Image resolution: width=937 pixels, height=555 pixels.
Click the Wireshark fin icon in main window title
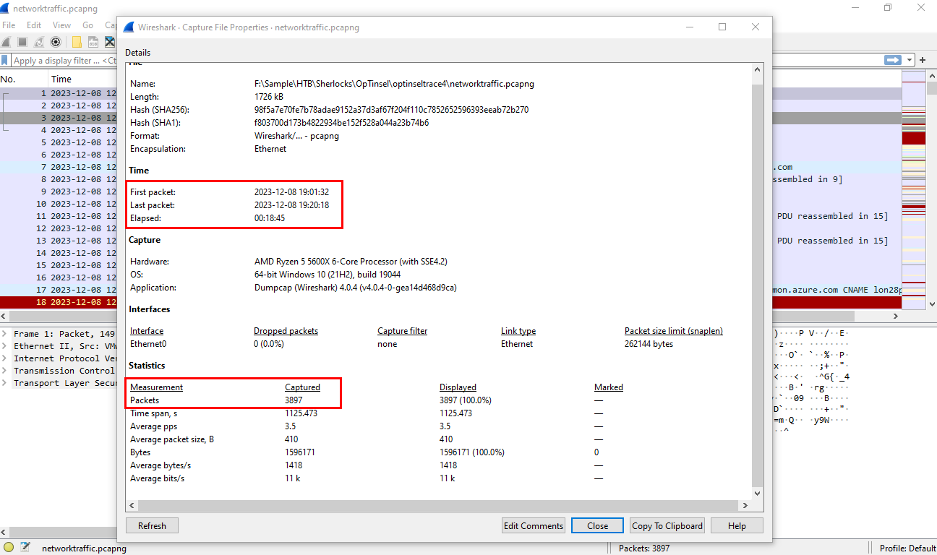click(x=6, y=8)
